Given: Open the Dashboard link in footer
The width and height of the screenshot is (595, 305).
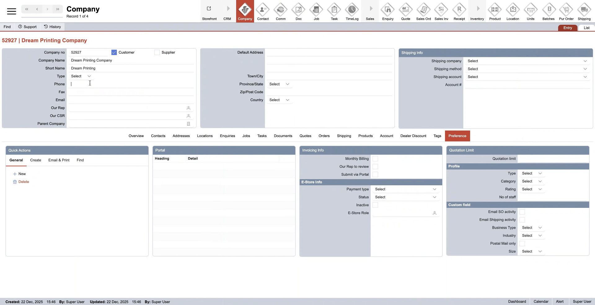Looking at the screenshot, I should [x=517, y=302].
